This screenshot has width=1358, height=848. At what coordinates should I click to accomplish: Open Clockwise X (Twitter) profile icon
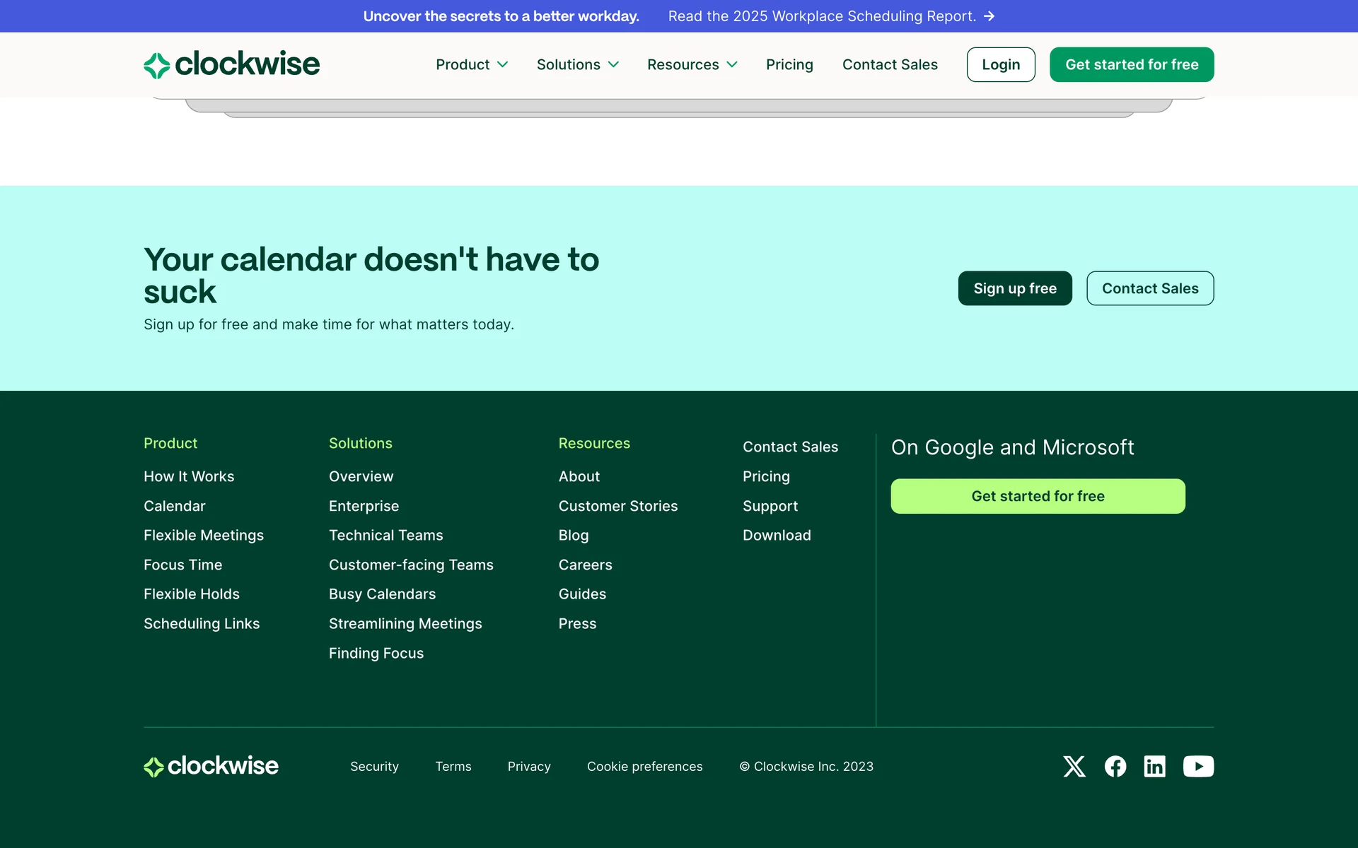[1074, 766]
